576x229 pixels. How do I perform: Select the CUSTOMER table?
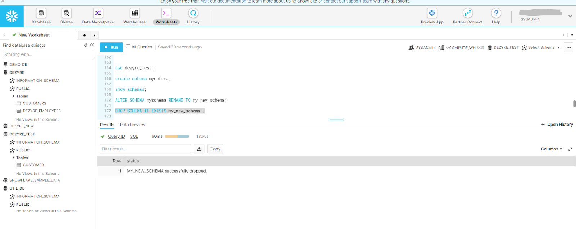coord(33,165)
